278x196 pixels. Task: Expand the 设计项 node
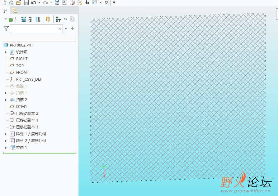coord(6,52)
